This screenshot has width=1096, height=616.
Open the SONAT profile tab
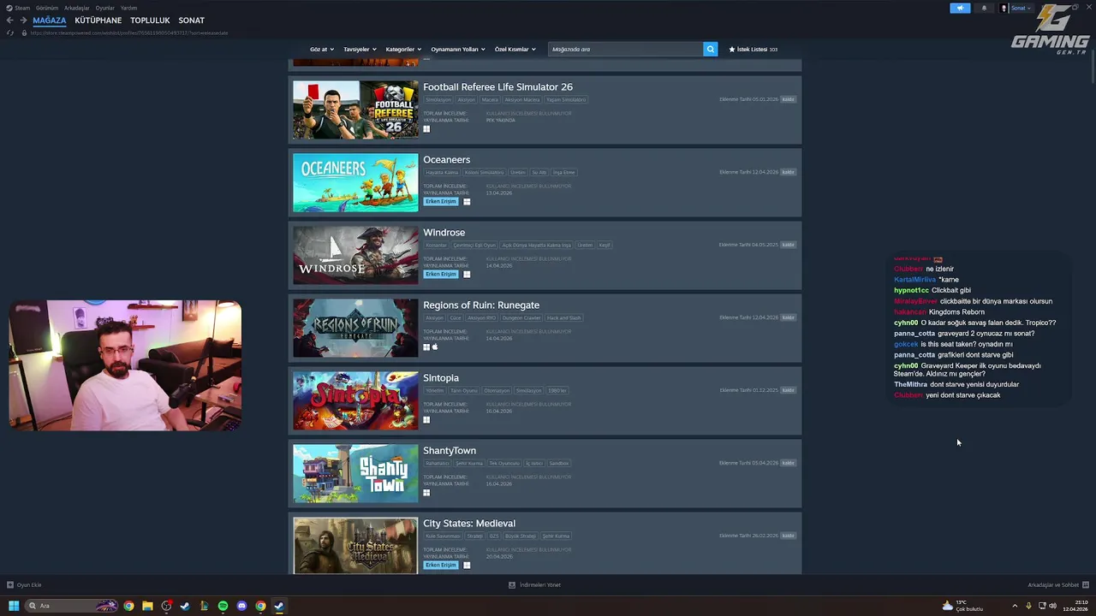click(x=191, y=21)
